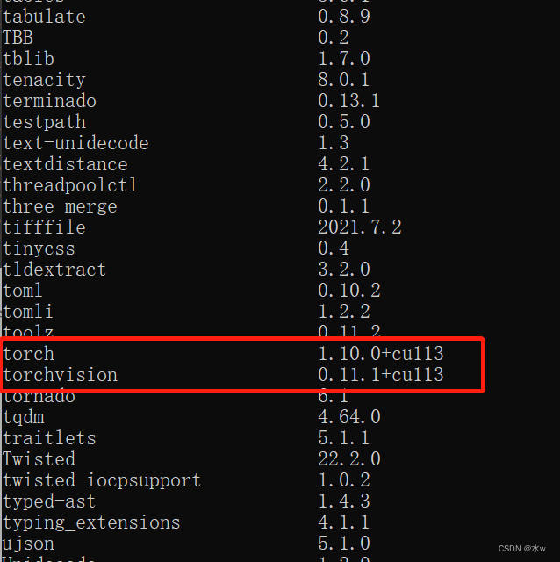The width and height of the screenshot is (560, 562).
Task: Click the threadpoolctl package name
Action: (70, 185)
